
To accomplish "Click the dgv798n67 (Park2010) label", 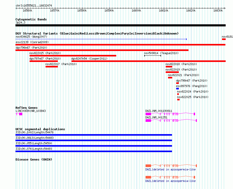I will point(192,81).
